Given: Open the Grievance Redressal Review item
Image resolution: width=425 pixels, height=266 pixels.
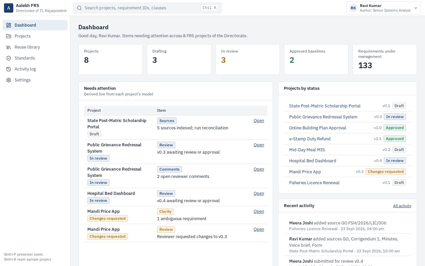Looking at the screenshot, I should coord(259,145).
